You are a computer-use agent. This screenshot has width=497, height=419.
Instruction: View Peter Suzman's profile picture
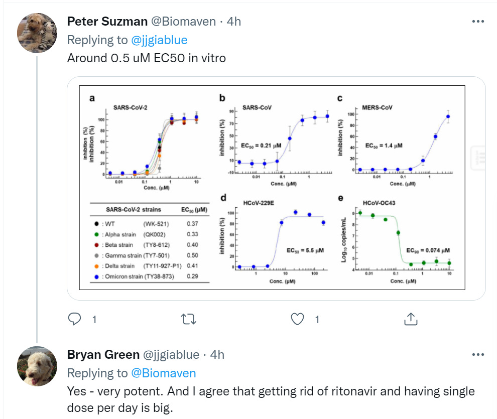(37, 33)
